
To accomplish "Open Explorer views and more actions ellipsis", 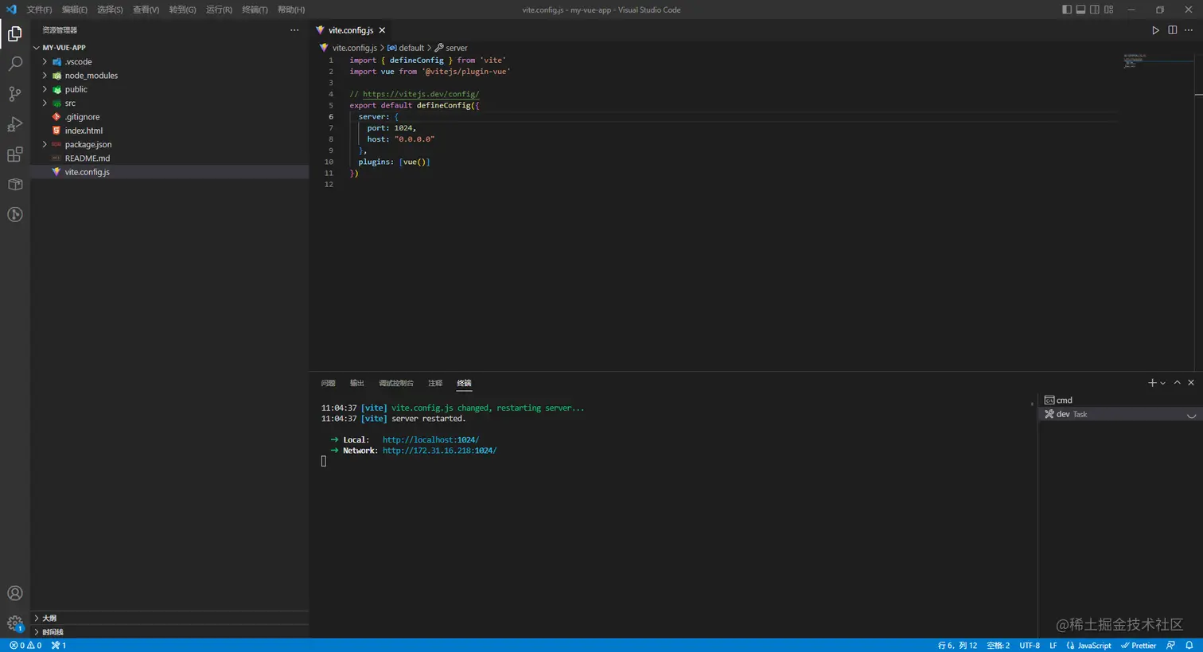I will click(294, 30).
